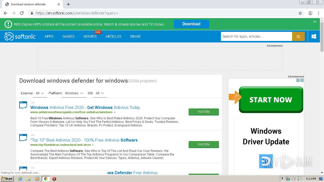Click the (22204 programs) count text
Viewport: 324px width, 182px height.
(x=142, y=81)
